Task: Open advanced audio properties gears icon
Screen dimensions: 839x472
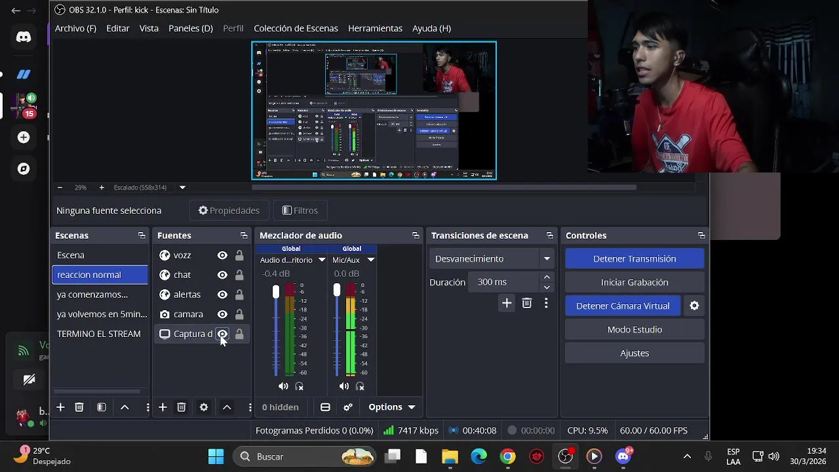Action: 348,407
